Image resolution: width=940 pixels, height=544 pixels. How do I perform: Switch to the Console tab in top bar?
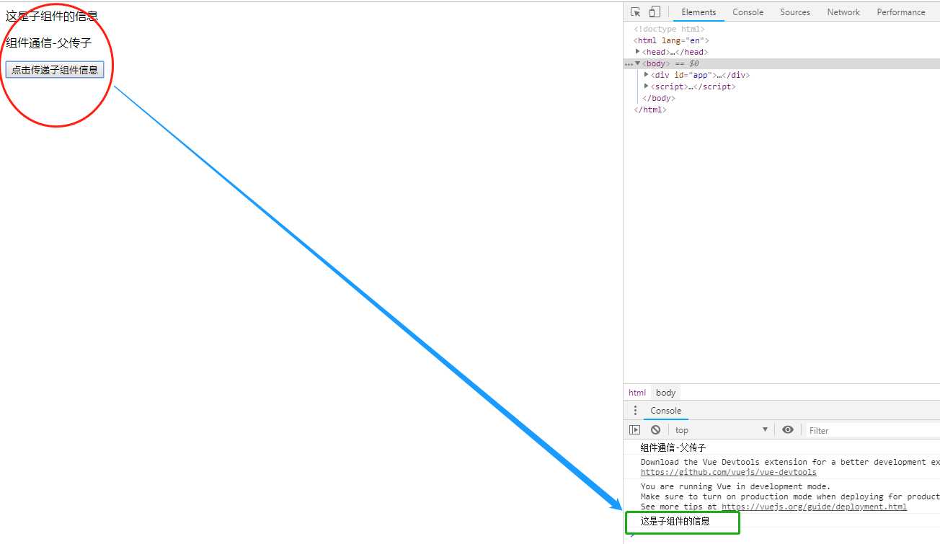tap(748, 12)
